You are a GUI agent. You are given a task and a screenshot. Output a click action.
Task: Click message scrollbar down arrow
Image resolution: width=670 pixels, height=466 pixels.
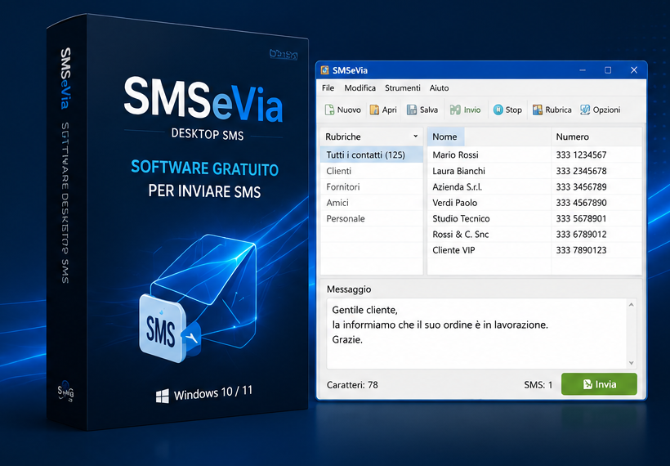pos(631,363)
